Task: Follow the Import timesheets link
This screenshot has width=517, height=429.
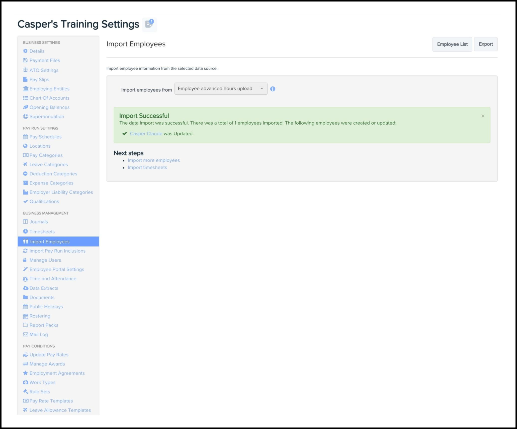Action: (x=147, y=167)
